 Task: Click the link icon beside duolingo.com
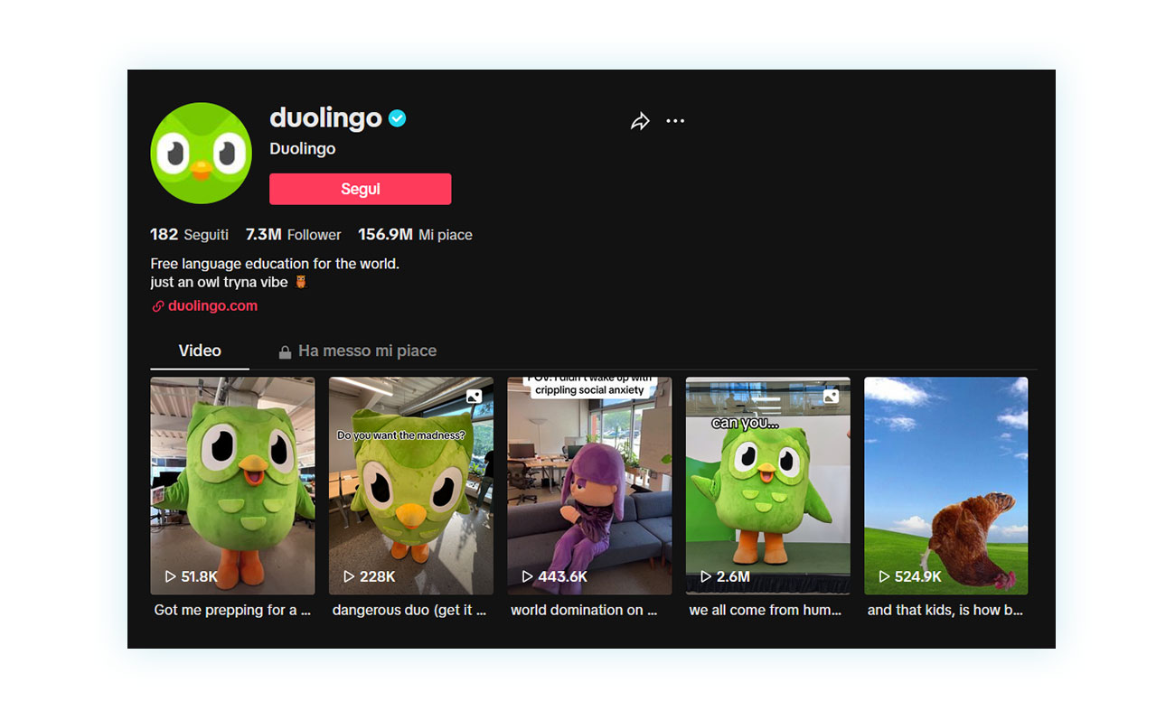click(157, 306)
